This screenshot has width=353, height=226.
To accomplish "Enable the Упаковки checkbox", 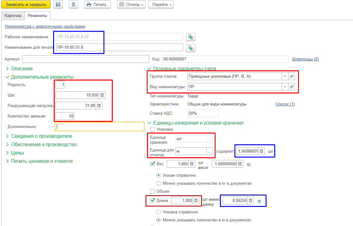I will [153, 129].
